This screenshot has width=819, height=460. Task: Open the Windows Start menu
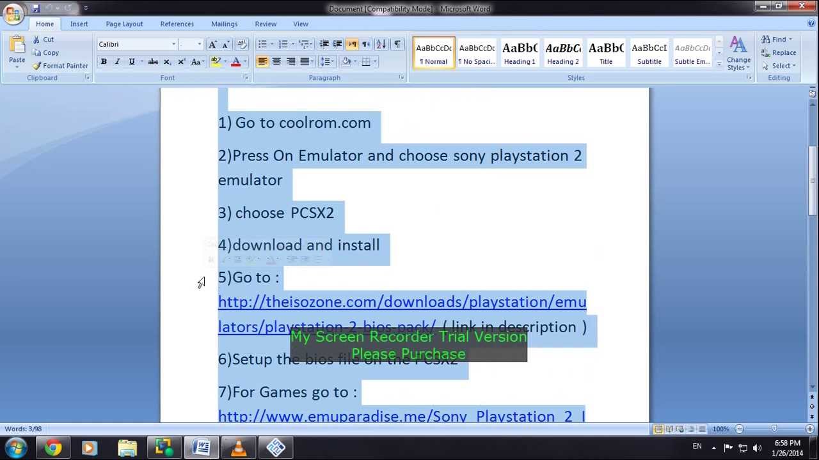click(16, 447)
